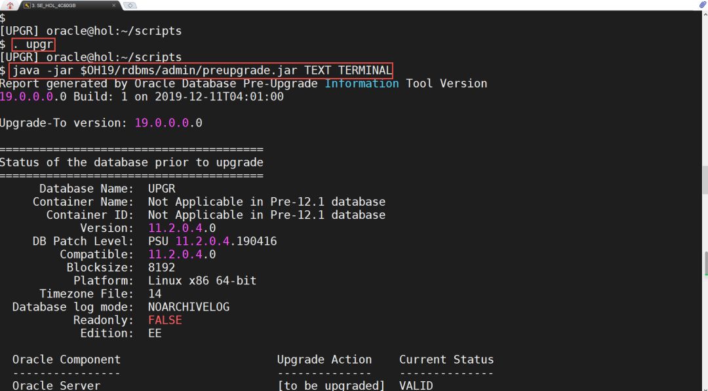Click the 'Oracle Server' component row

click(x=56, y=386)
